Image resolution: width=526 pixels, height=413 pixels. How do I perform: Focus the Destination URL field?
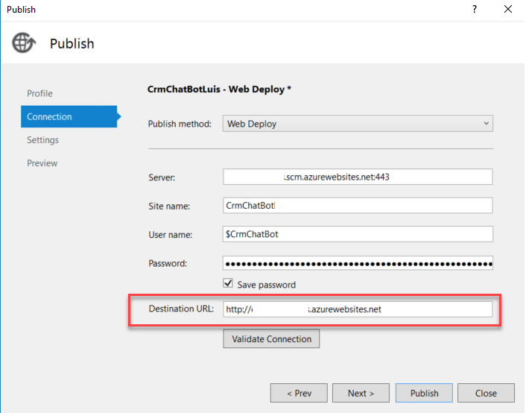[x=358, y=309]
